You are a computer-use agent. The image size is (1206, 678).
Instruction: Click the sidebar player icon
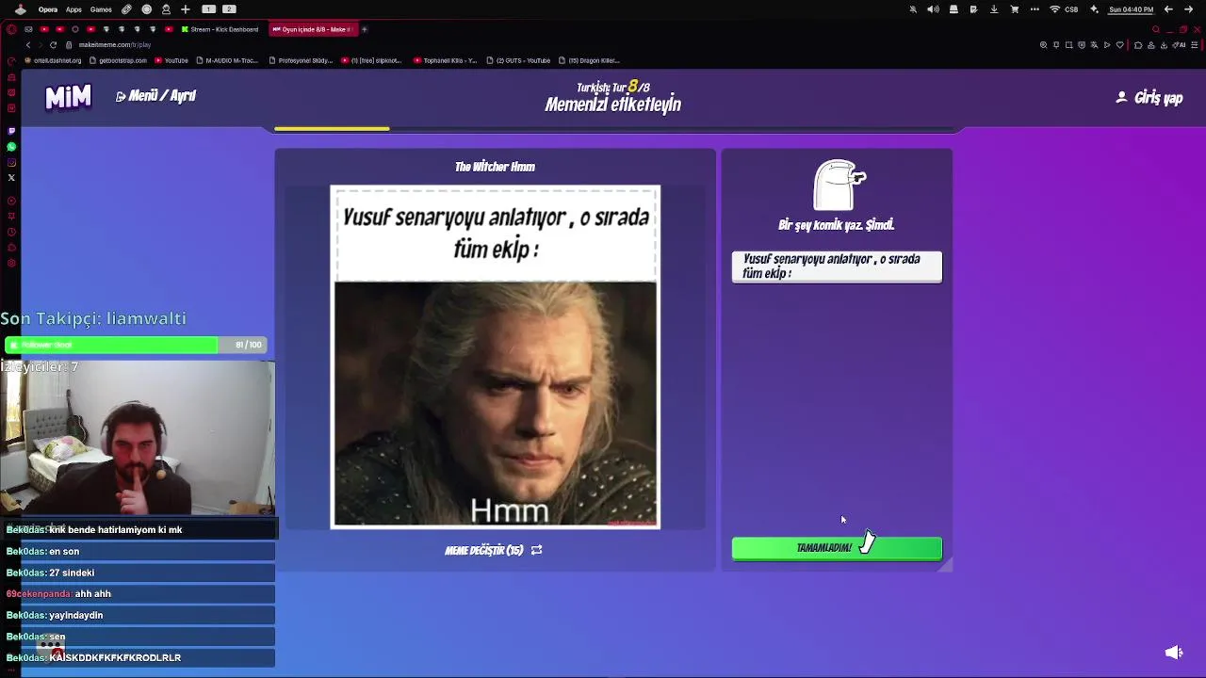pyautogui.click(x=11, y=201)
